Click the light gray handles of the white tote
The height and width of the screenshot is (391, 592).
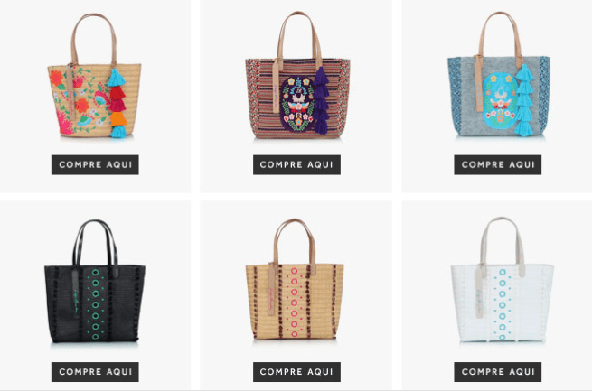[503, 241]
